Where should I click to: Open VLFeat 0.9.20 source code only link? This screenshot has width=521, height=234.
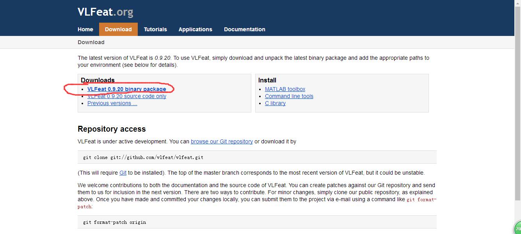click(x=127, y=96)
